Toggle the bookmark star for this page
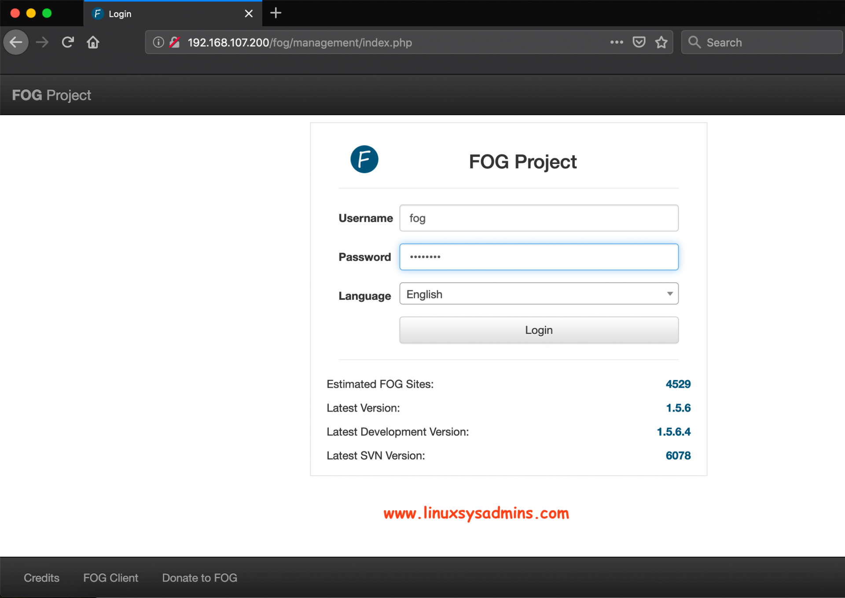The height and width of the screenshot is (598, 845). pos(661,42)
